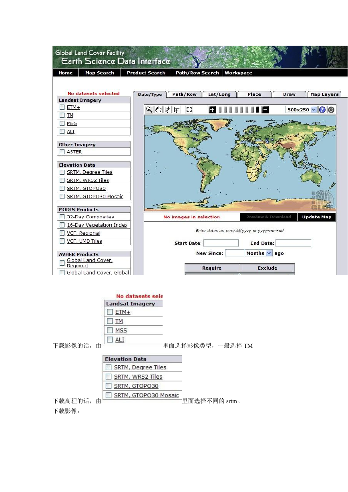Open the 32-Day Composites link

(x=91, y=217)
